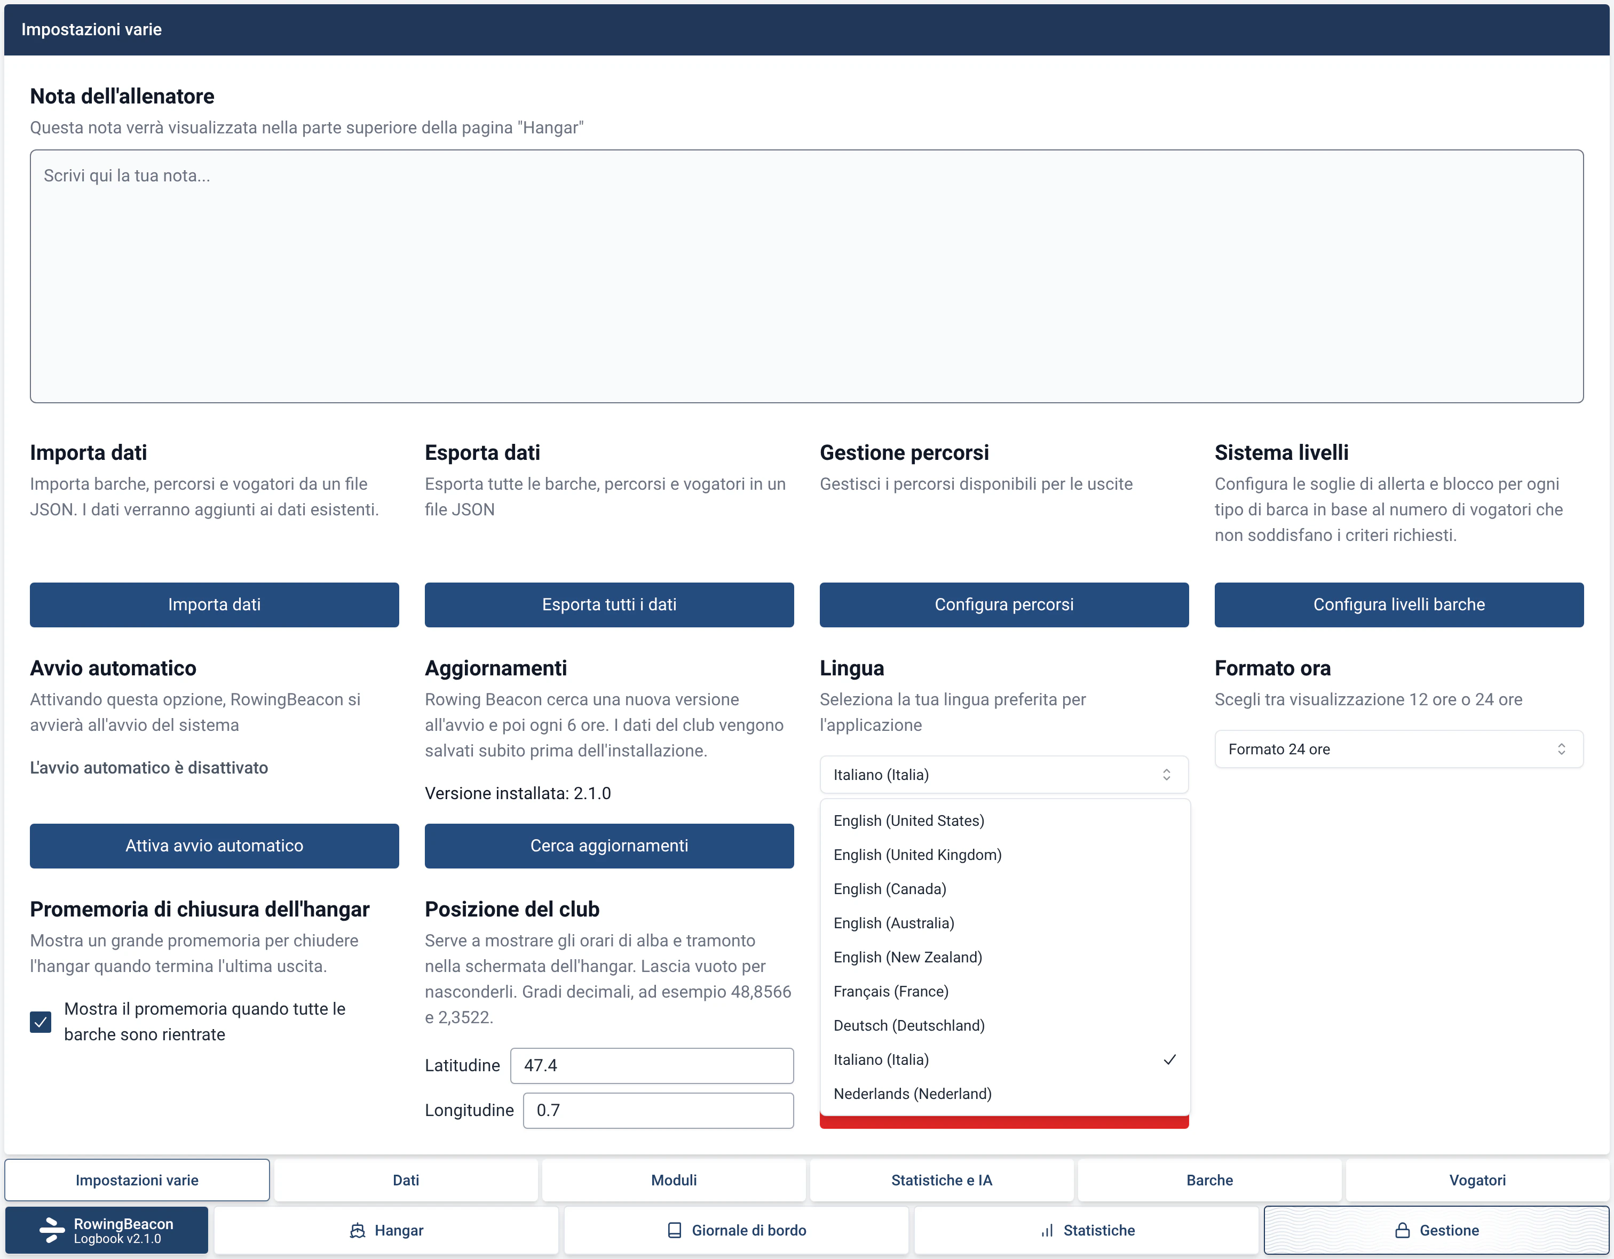The height and width of the screenshot is (1259, 1614).
Task: Uncheck the hangar closing reminder checkbox
Action: pos(41,1022)
